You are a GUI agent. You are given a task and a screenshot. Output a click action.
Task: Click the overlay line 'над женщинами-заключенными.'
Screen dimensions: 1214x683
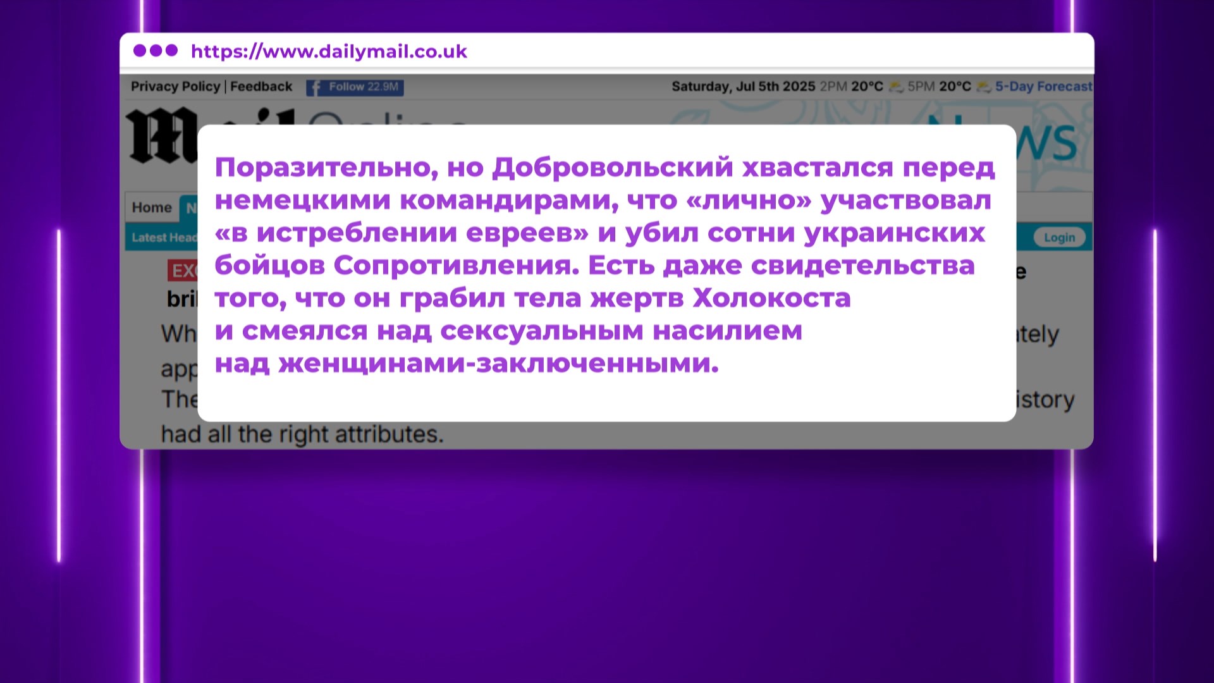pyautogui.click(x=467, y=364)
